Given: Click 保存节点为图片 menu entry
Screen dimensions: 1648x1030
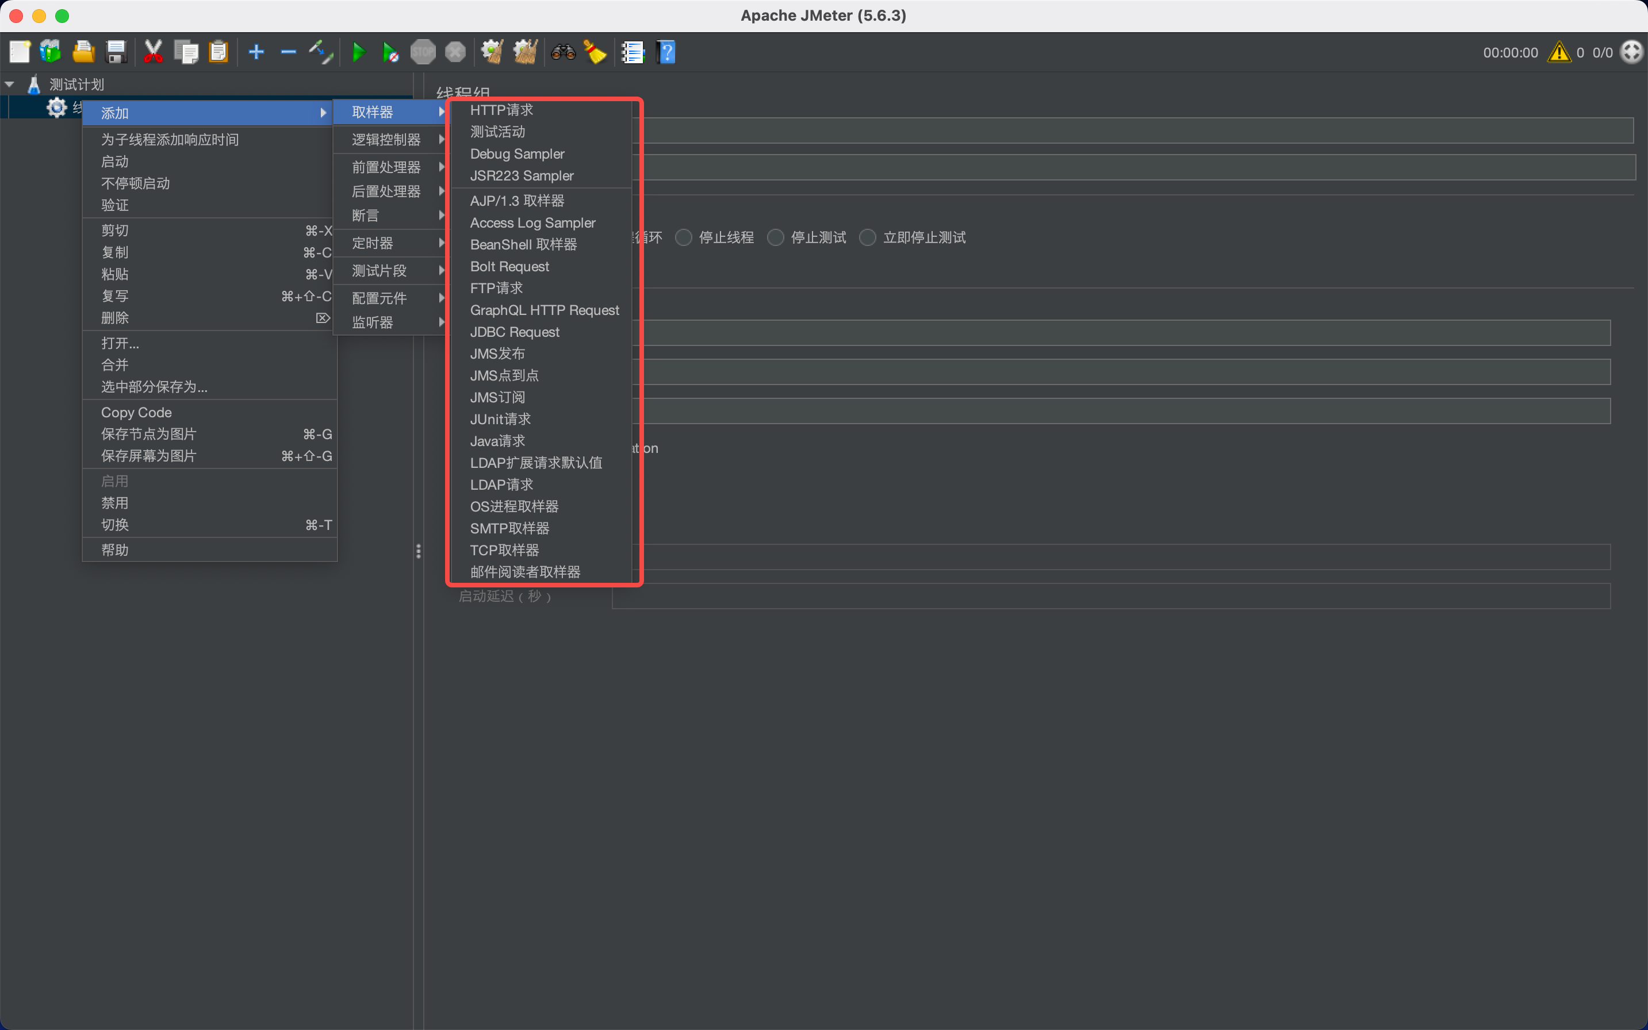Looking at the screenshot, I should pyautogui.click(x=210, y=434).
